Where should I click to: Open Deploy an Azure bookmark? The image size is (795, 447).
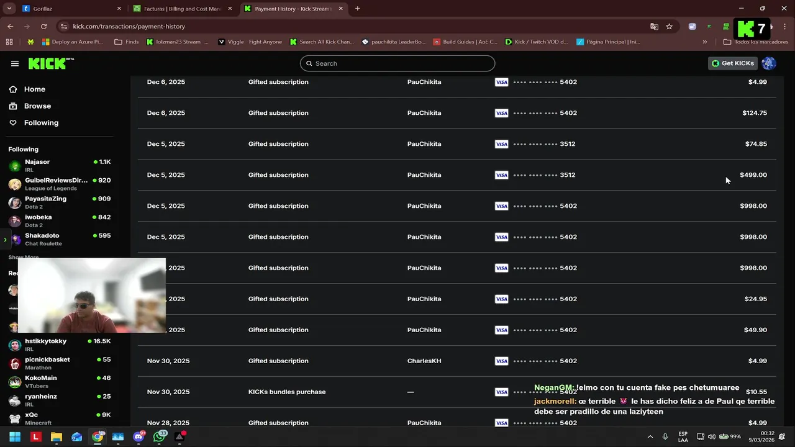click(73, 42)
